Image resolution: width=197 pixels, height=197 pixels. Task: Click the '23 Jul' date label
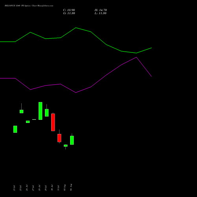20,188
